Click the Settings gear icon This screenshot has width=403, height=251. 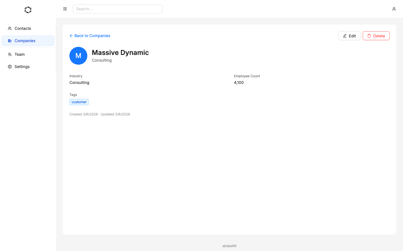pos(10,67)
